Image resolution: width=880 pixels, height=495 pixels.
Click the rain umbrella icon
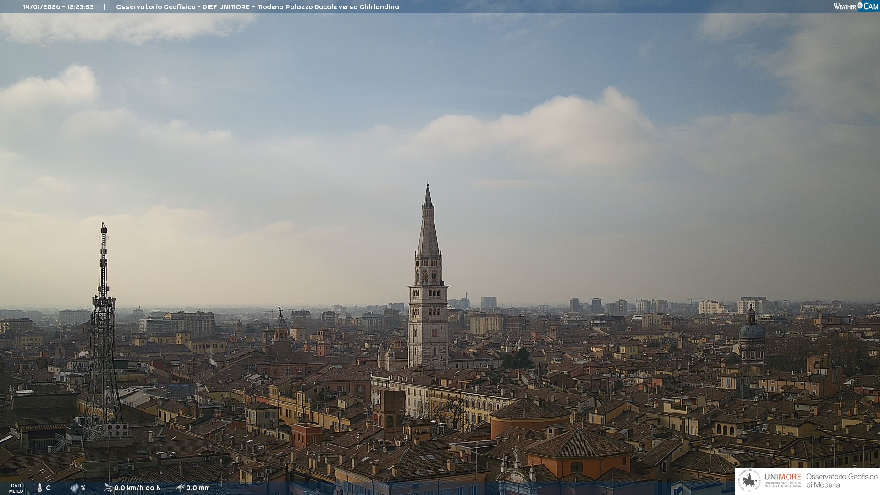(181, 488)
